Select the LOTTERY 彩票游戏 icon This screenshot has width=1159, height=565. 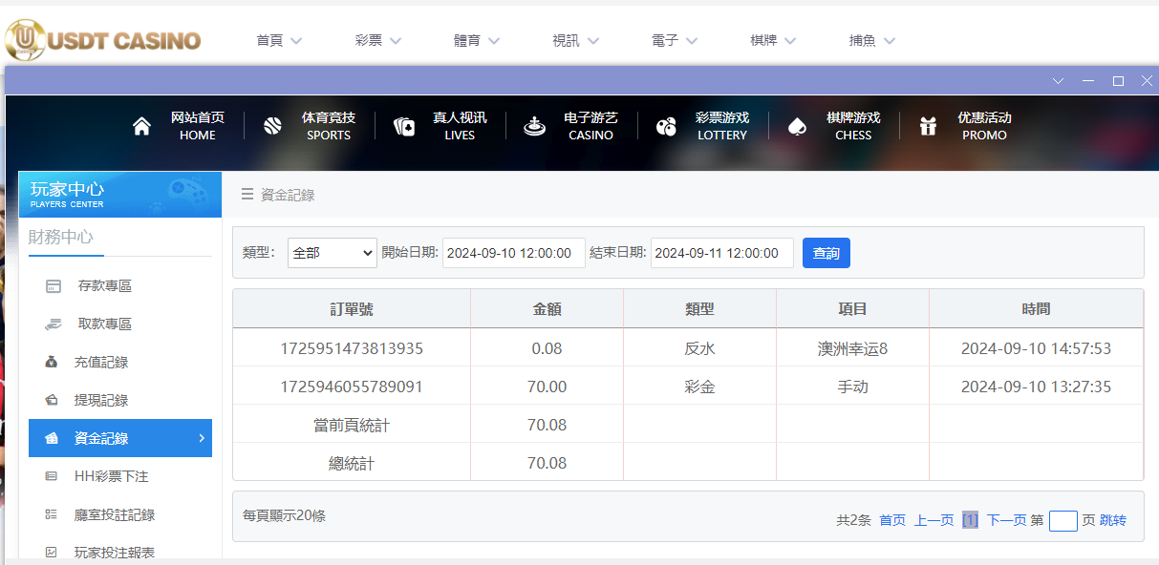(665, 125)
